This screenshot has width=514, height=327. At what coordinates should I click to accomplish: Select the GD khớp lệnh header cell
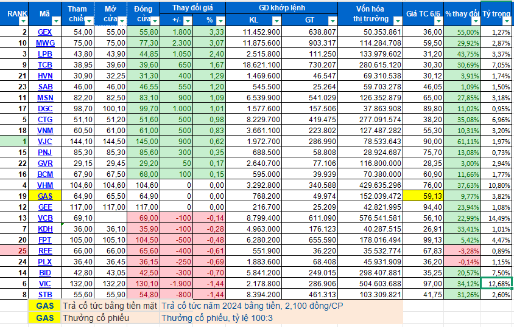click(x=282, y=8)
